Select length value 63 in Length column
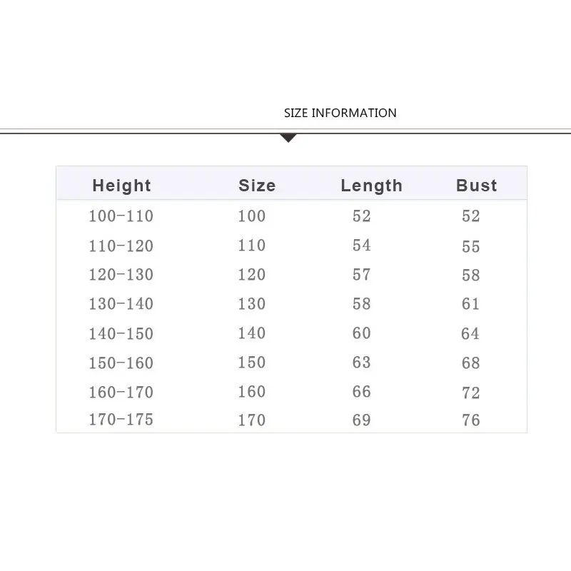This screenshot has height=571, width=571. pyautogui.click(x=362, y=363)
